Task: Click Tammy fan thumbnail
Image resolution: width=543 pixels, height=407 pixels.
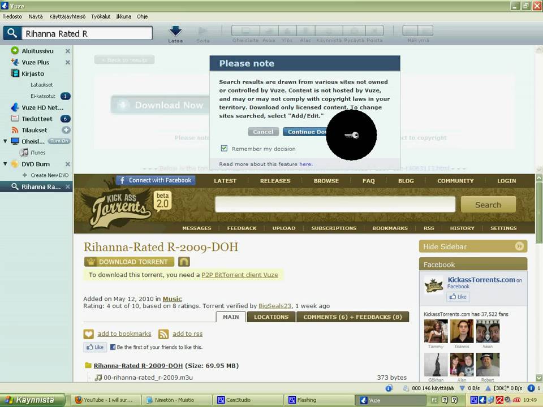Action: click(436, 331)
